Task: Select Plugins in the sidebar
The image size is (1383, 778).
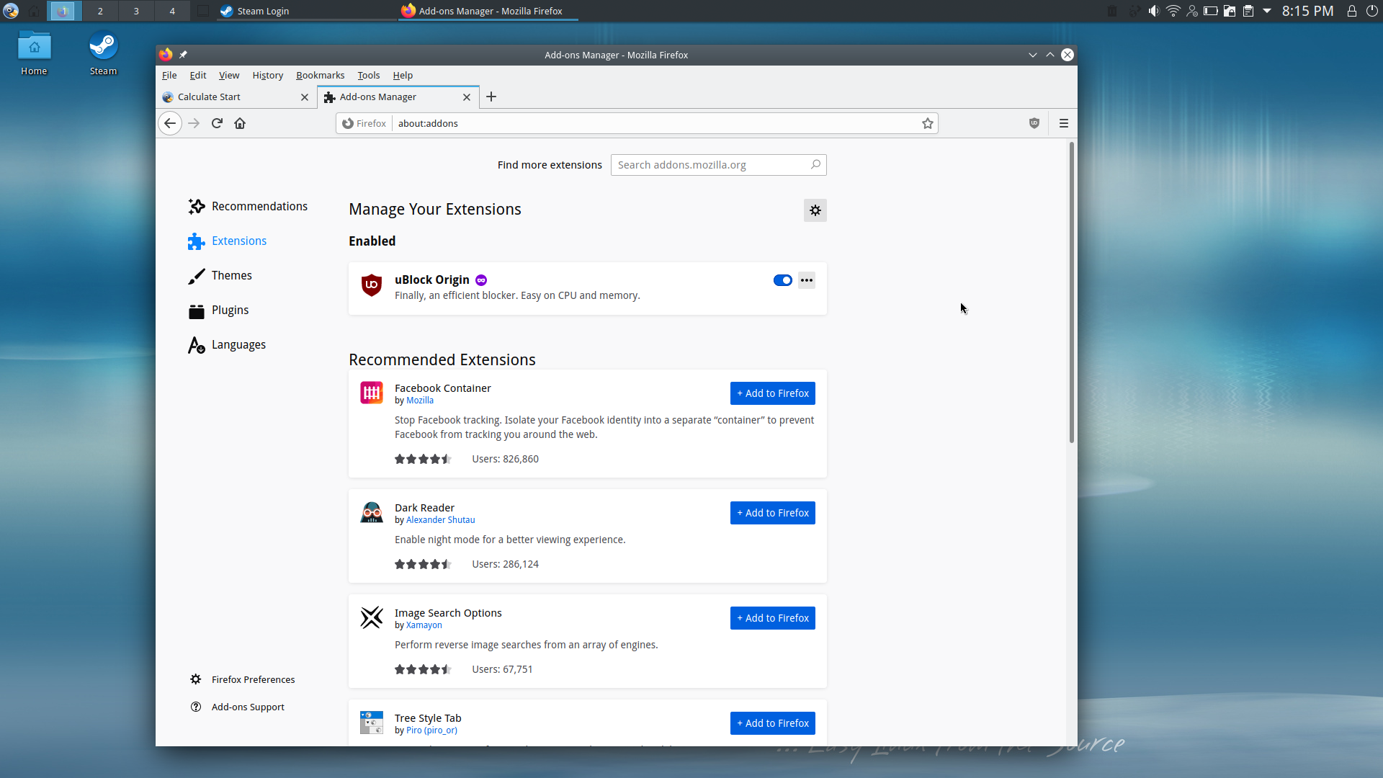Action: pos(218,310)
